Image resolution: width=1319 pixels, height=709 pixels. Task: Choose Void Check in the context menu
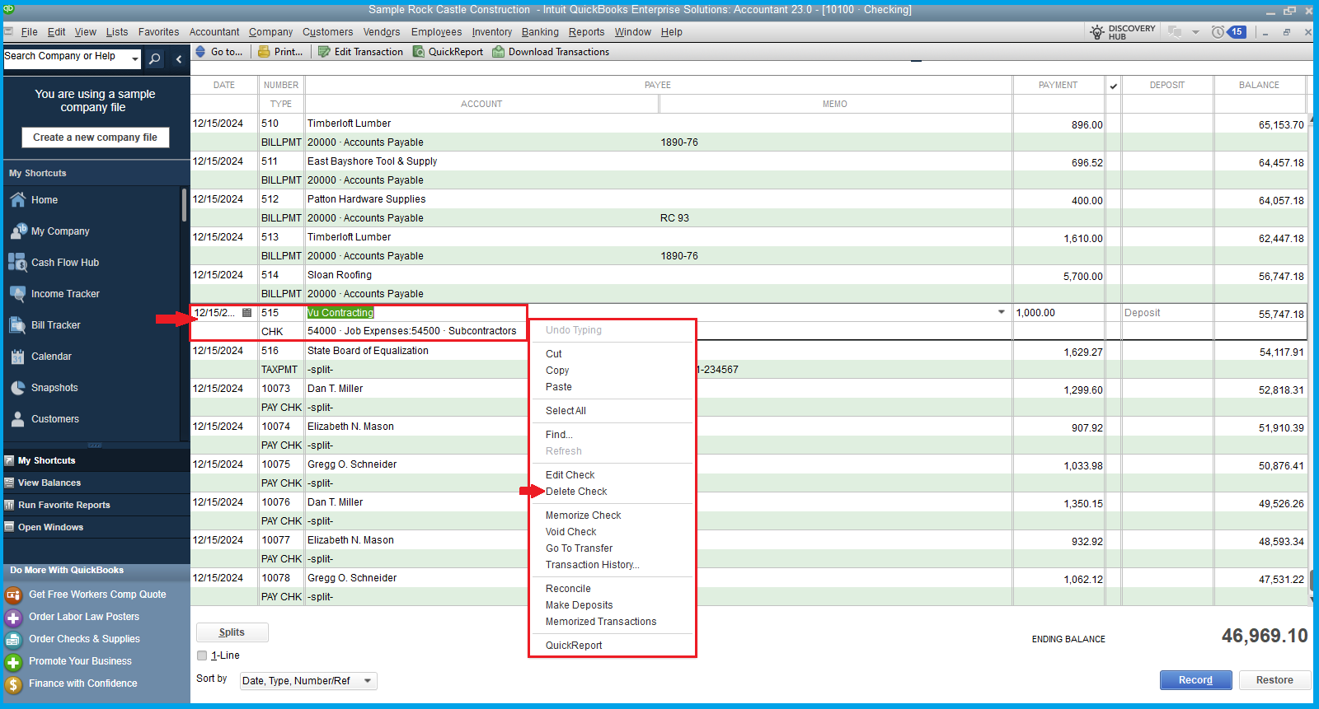[570, 532]
